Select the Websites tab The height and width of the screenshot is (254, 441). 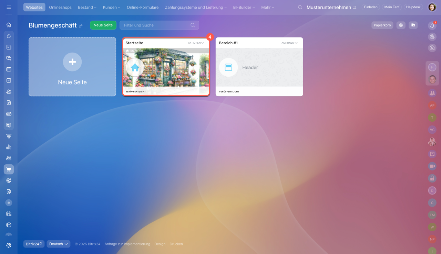(x=34, y=7)
